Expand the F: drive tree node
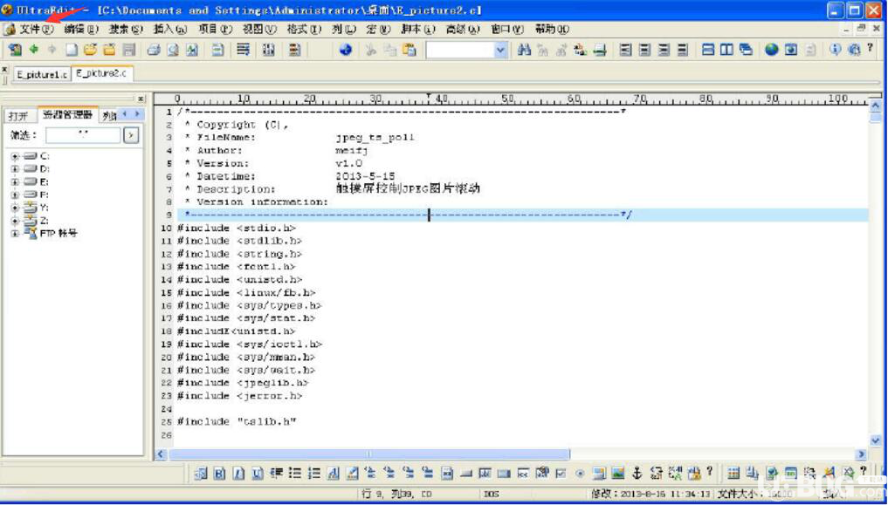888x505 pixels. point(15,194)
